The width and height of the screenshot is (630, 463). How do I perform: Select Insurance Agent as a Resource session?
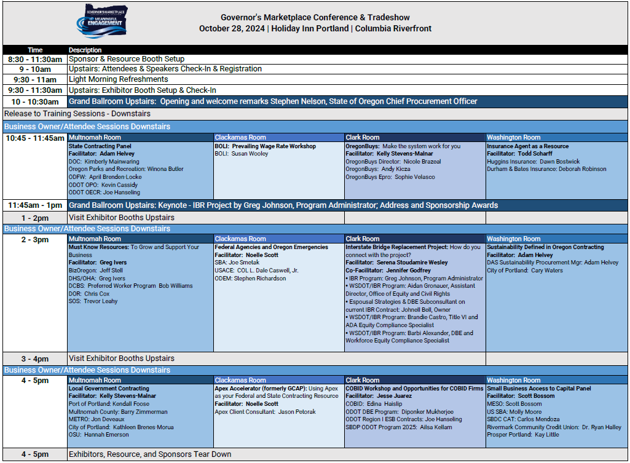(527, 146)
